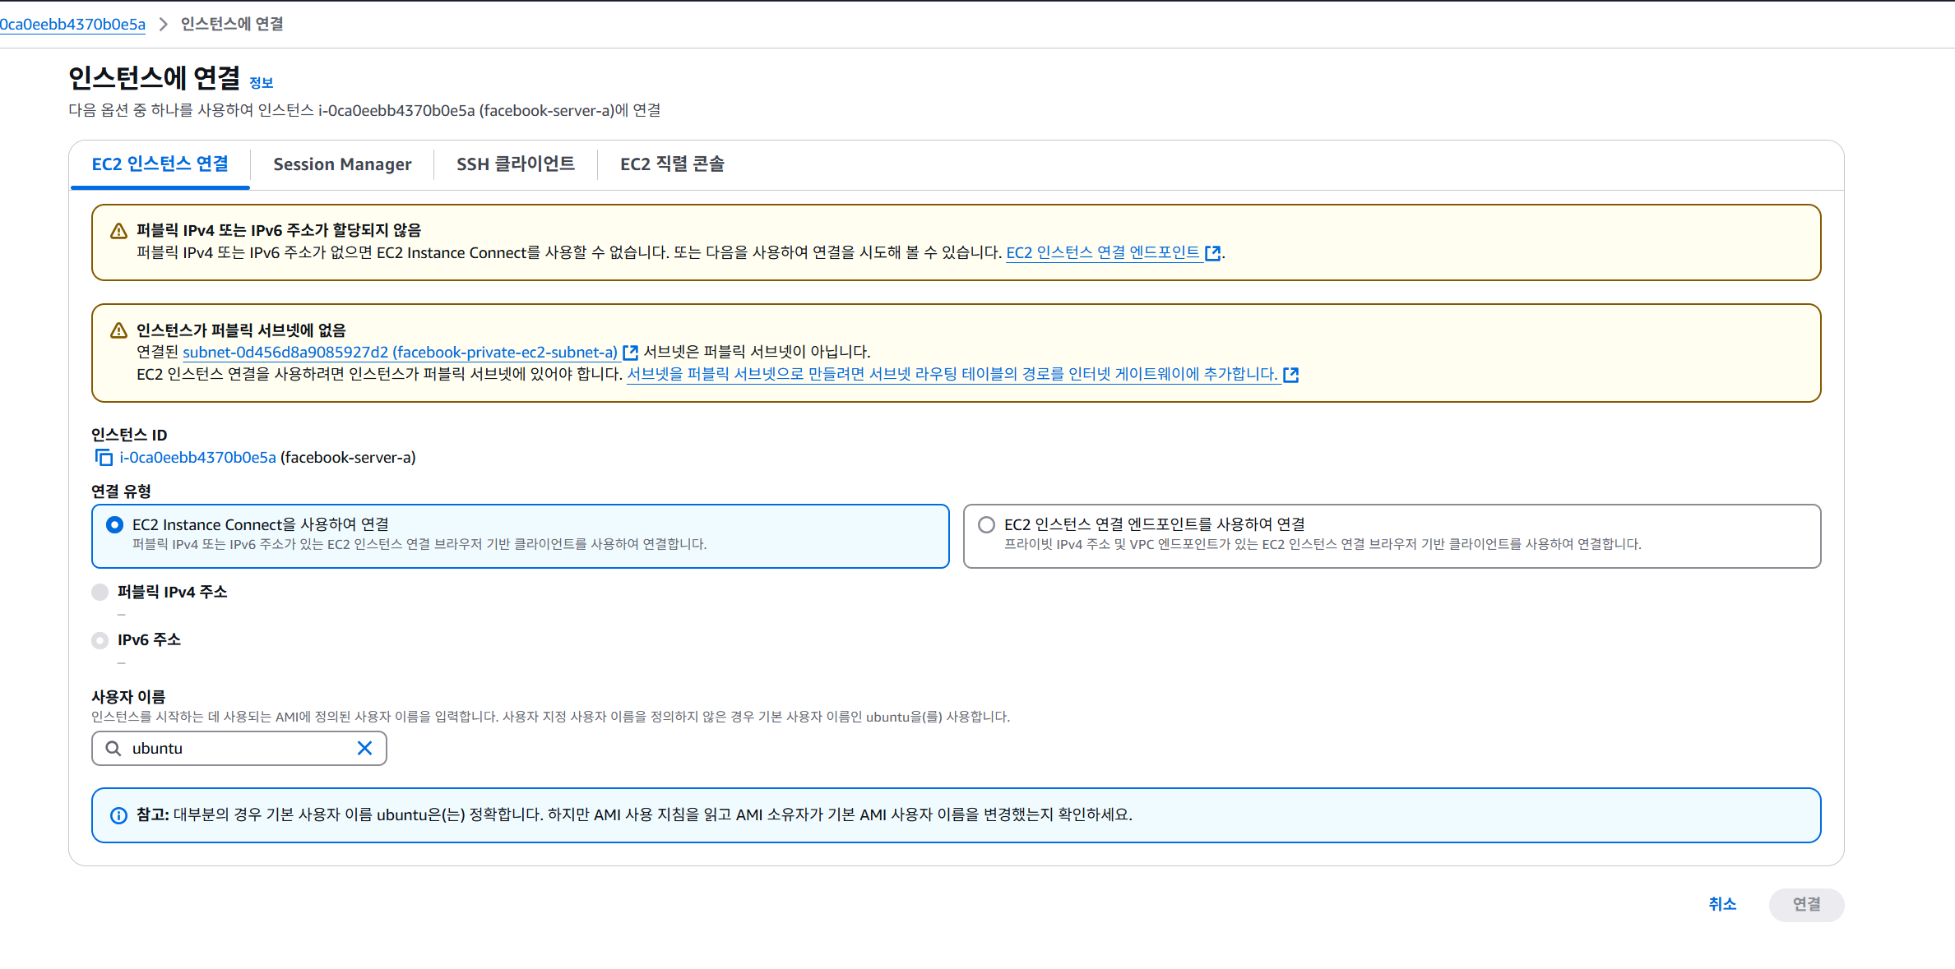Viewport: 1955px width, 969px height.
Task: Select EC2 인스턴스 연결 엔드포인트 radio option
Action: coord(986,524)
